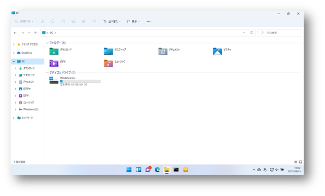The height and width of the screenshot is (196, 325).
Task: Open the 新規作成 (New) menu button
Action: pos(24,21)
